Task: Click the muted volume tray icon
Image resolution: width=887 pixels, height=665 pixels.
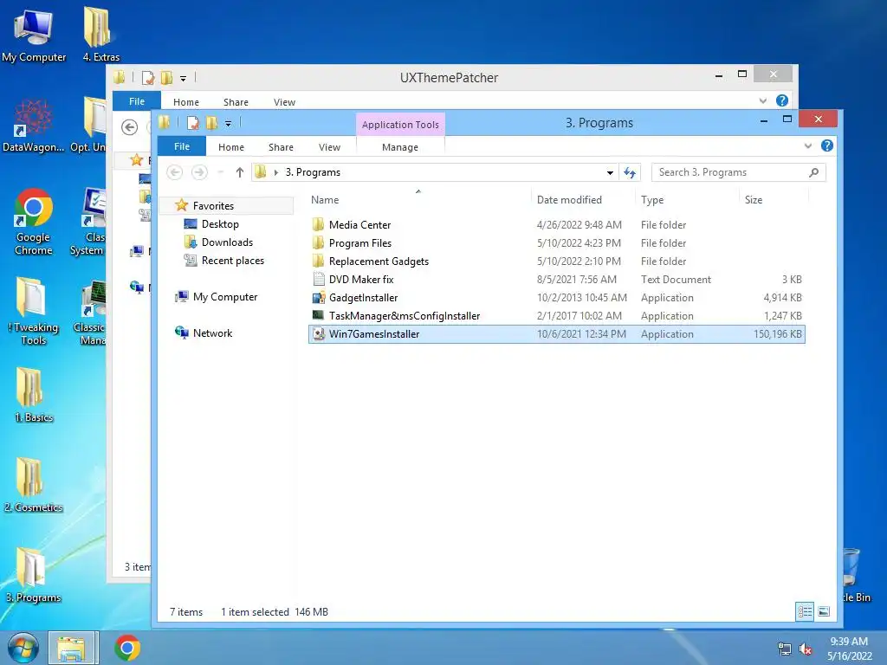Action: click(806, 649)
